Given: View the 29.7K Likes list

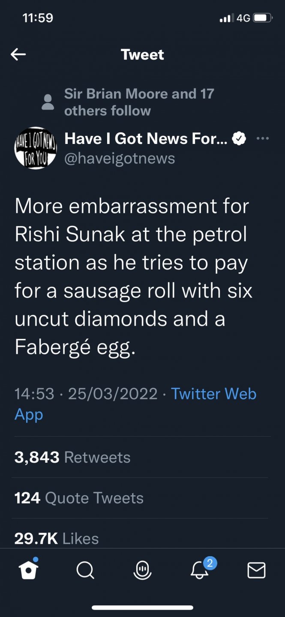Looking at the screenshot, I should tap(57, 538).
